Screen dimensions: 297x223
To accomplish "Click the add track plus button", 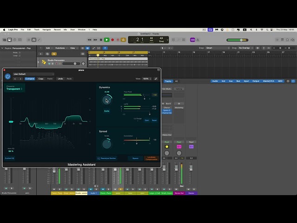I will pos(40,54).
